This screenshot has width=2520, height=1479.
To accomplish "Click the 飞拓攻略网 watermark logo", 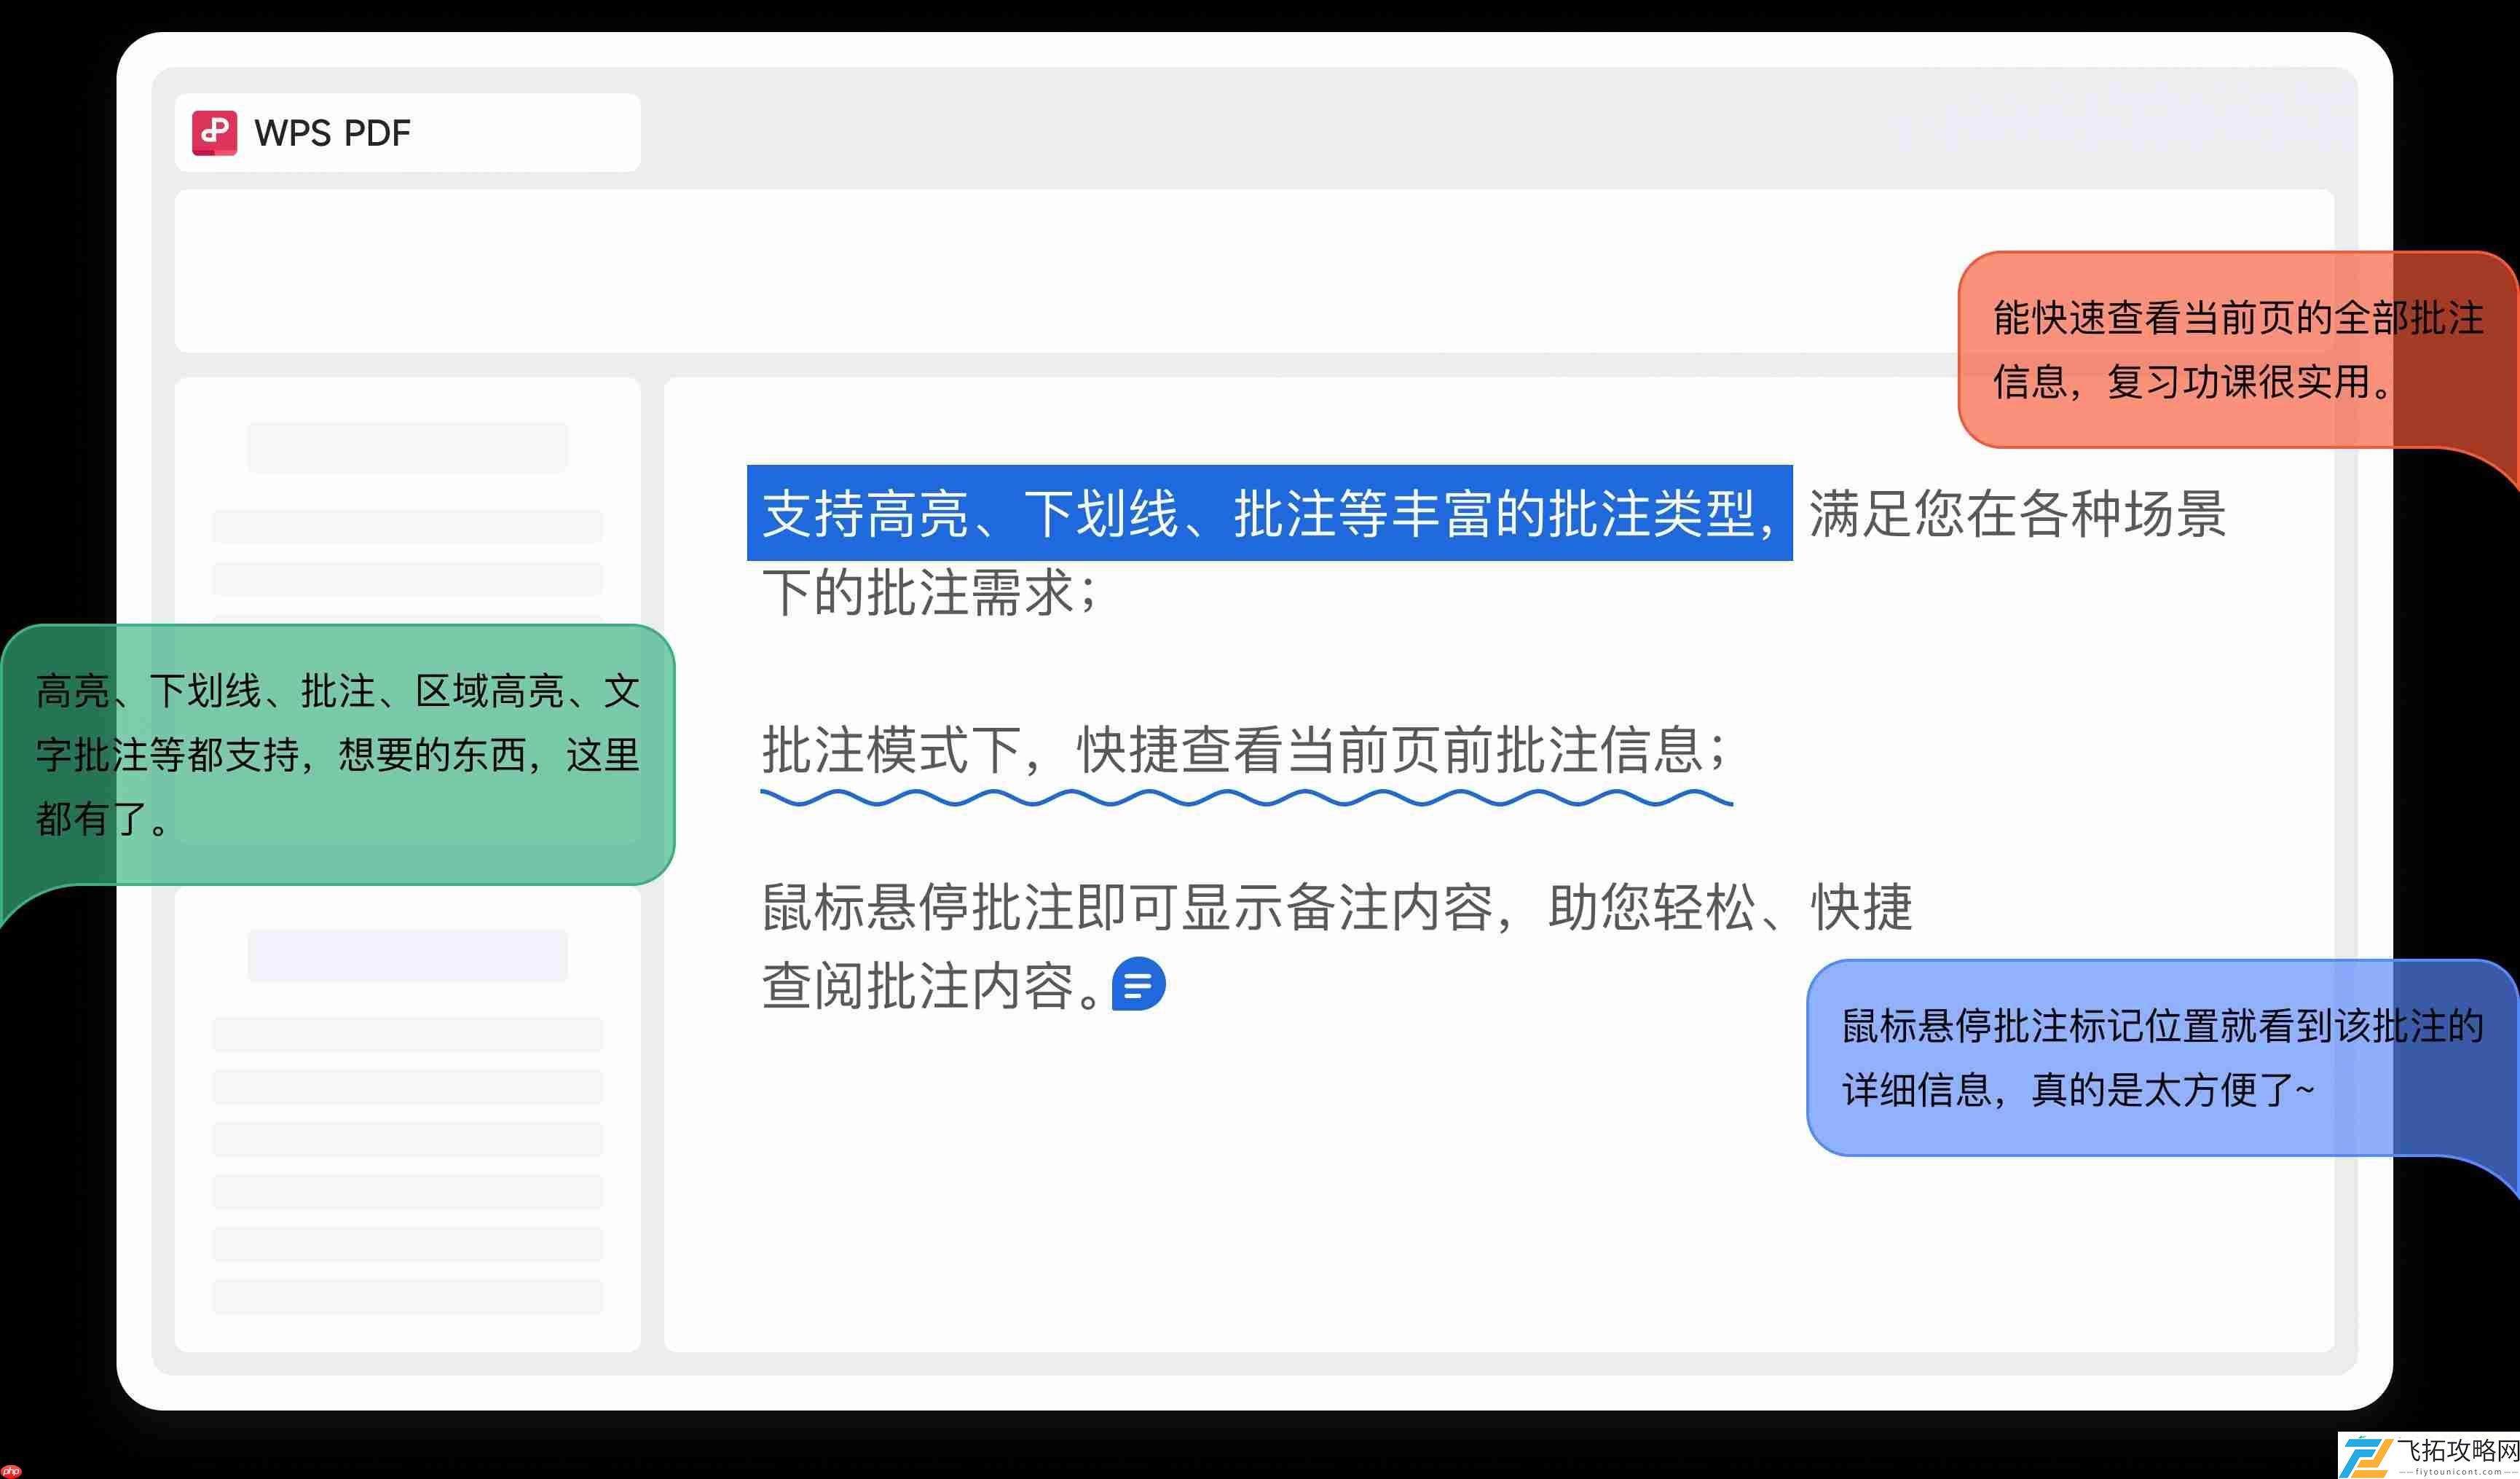I will click(2429, 1455).
